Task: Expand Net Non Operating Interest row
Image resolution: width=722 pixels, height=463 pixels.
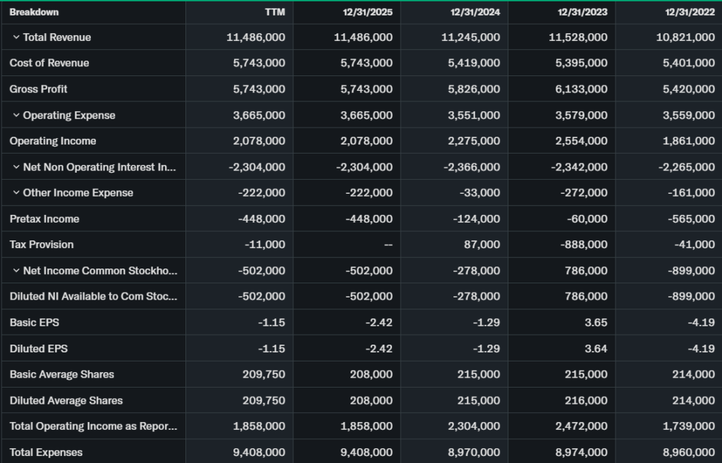Action: (16, 167)
